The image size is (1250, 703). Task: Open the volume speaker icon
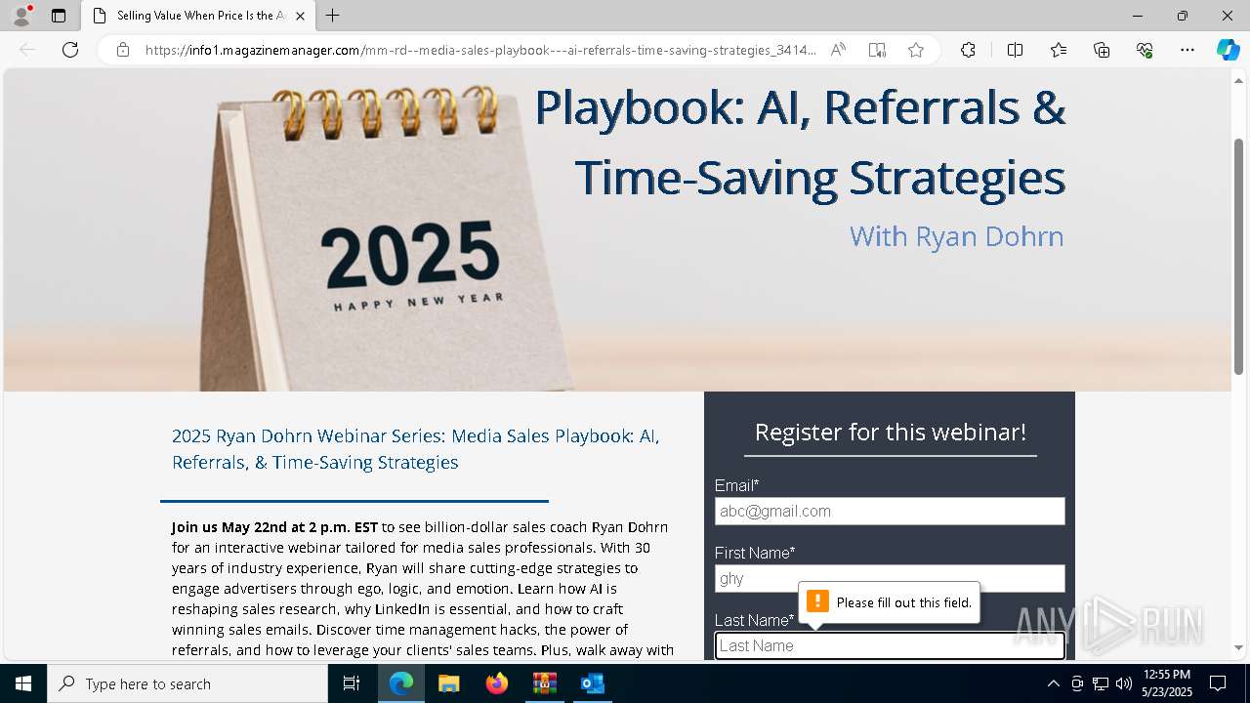pos(1124,683)
